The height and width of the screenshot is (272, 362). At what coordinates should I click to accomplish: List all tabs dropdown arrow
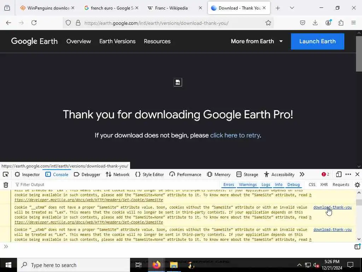[x=292, y=8]
